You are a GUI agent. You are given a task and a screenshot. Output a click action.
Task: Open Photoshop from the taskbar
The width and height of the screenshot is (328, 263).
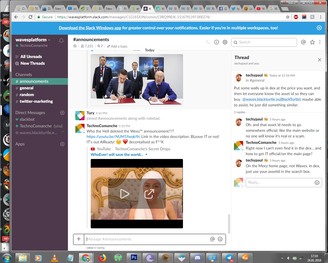tap(134, 258)
